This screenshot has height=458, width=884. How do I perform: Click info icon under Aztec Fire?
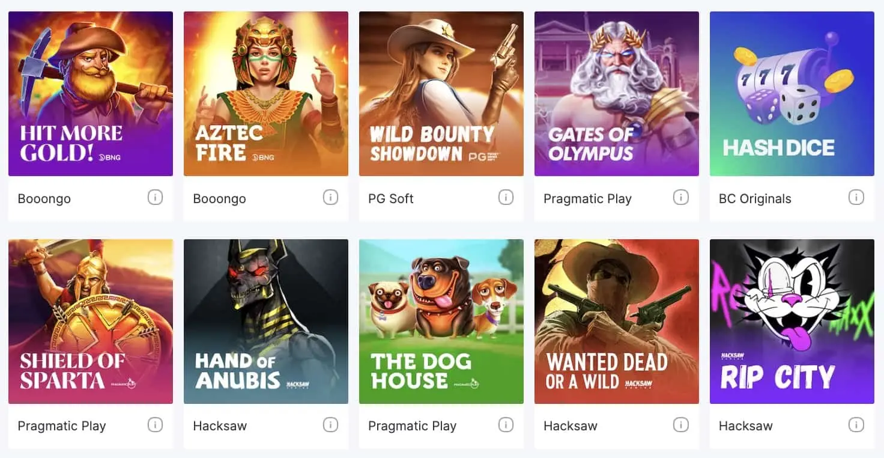pyautogui.click(x=330, y=197)
